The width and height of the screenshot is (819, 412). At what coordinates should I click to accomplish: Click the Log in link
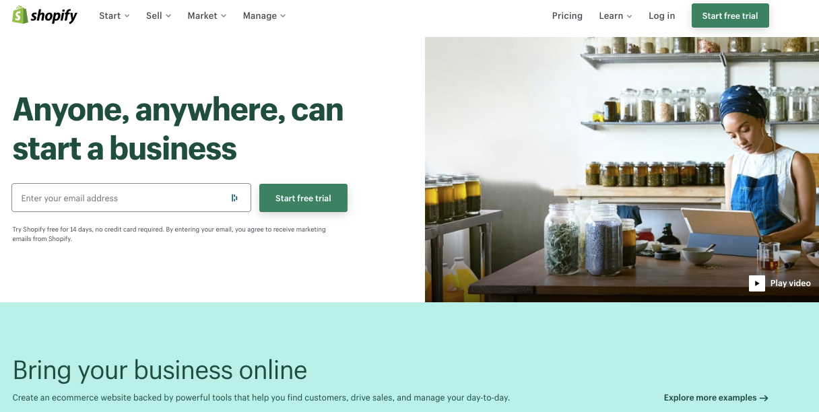point(661,15)
